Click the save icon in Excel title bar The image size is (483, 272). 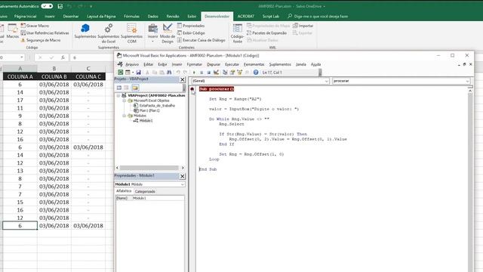tap(60, 6)
